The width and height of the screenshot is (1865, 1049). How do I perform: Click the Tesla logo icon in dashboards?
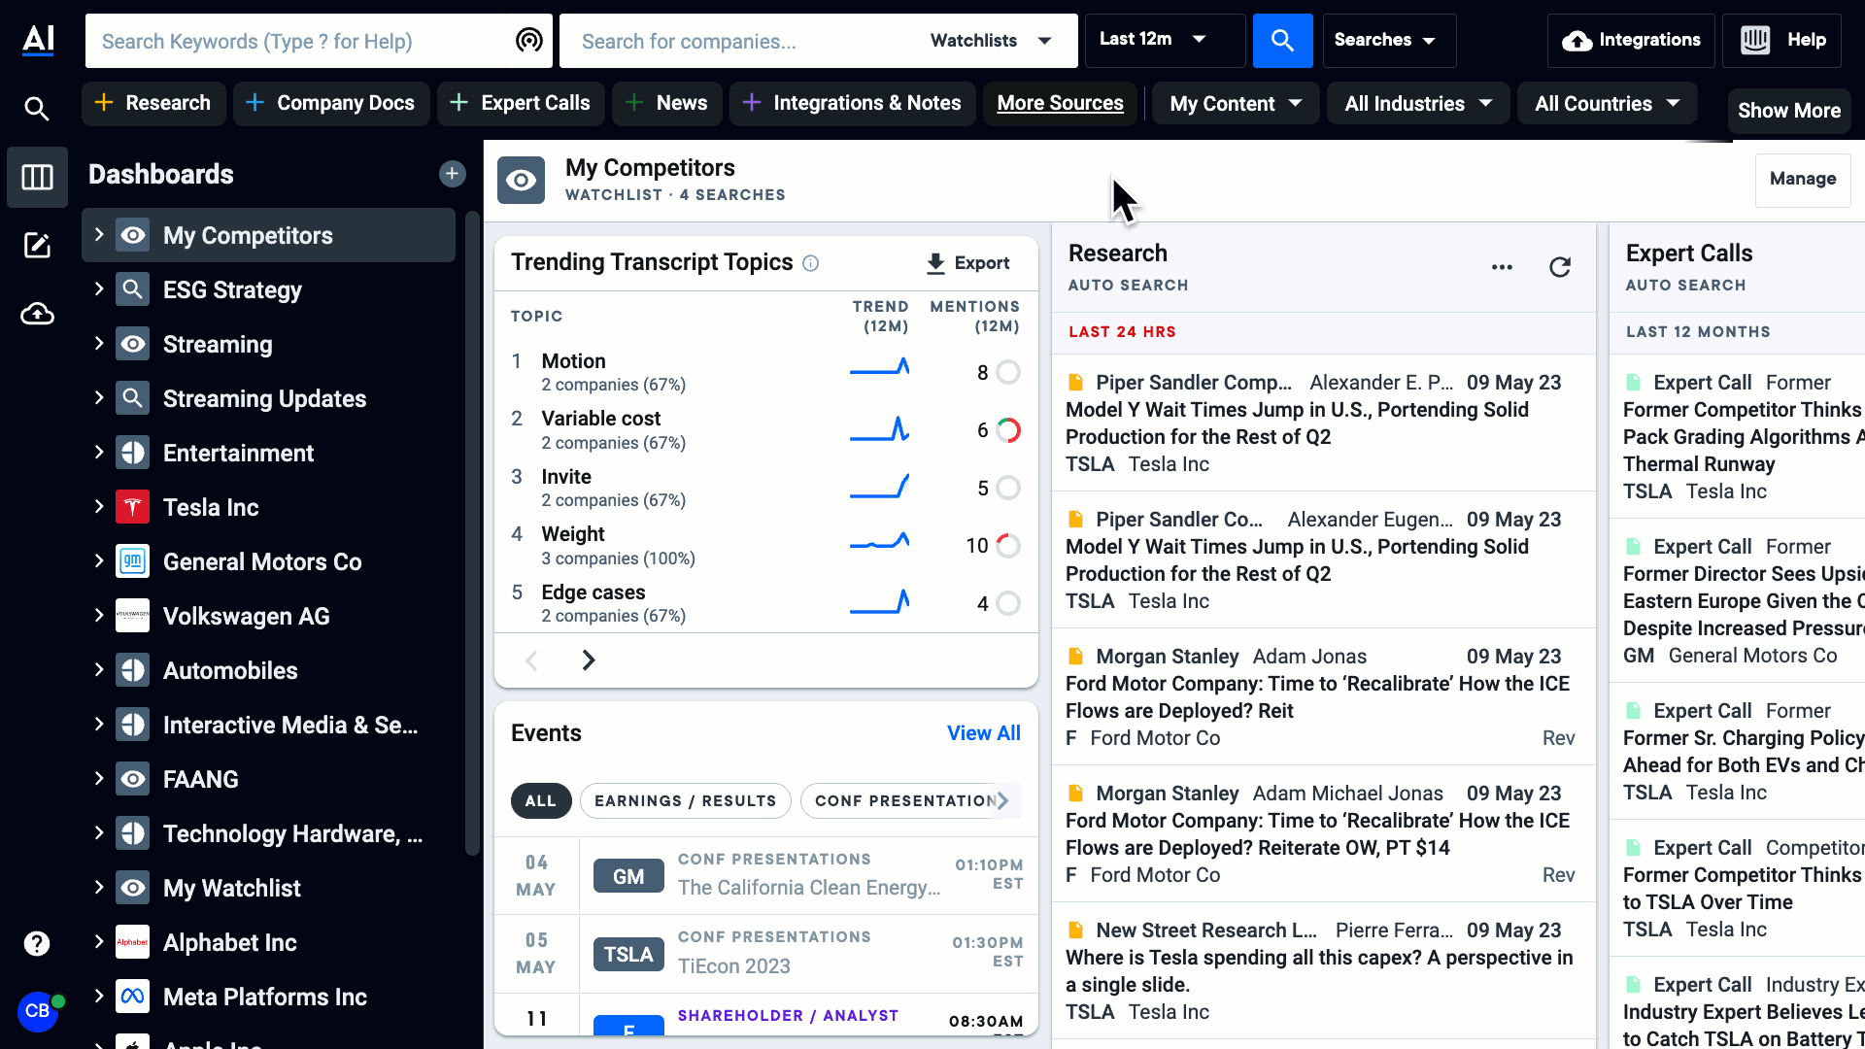coord(132,507)
